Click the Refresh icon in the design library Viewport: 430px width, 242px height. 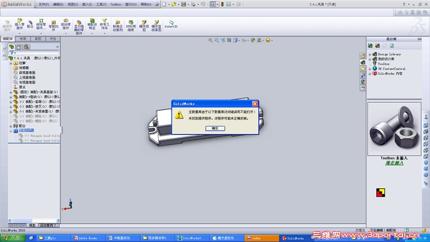(x=392, y=46)
